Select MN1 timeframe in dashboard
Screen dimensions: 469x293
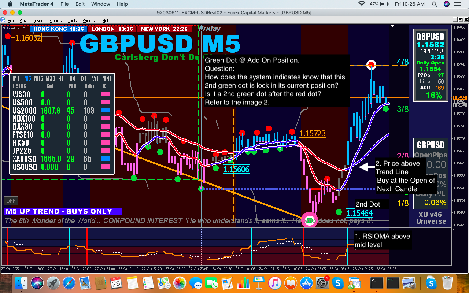pos(107,78)
